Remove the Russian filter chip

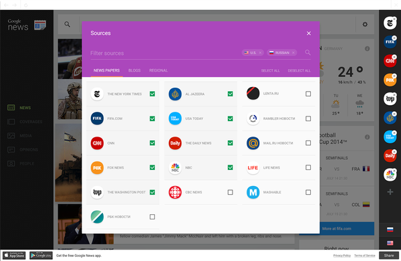293,53
